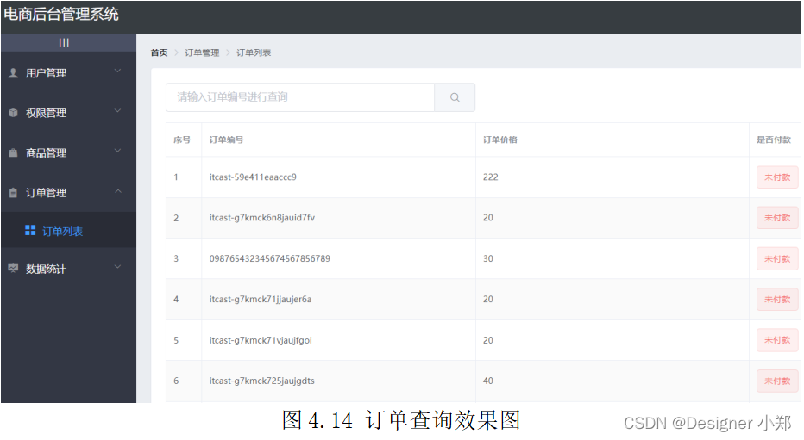Select order number itcast-g7kmck71jjaujer6a

point(261,300)
